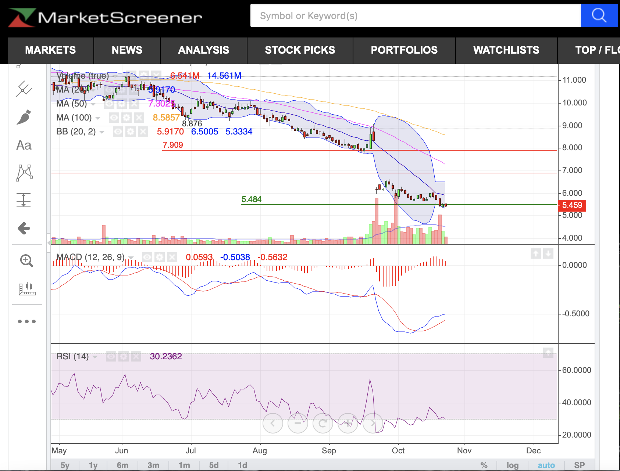Screen dimensions: 620x471
Task: Open the ANALYSIS menu
Action: pos(204,50)
